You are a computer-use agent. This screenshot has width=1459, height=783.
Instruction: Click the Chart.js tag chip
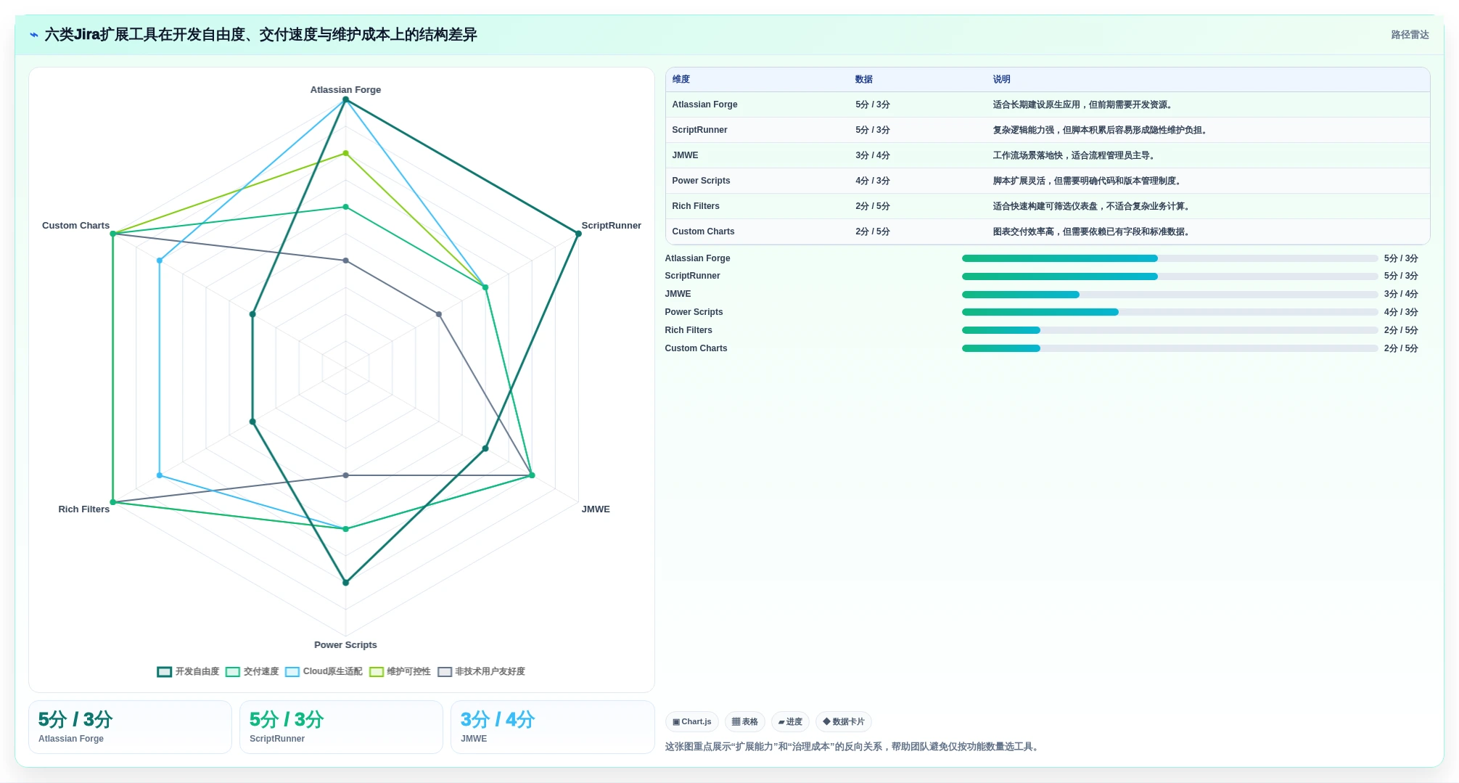pos(691,721)
